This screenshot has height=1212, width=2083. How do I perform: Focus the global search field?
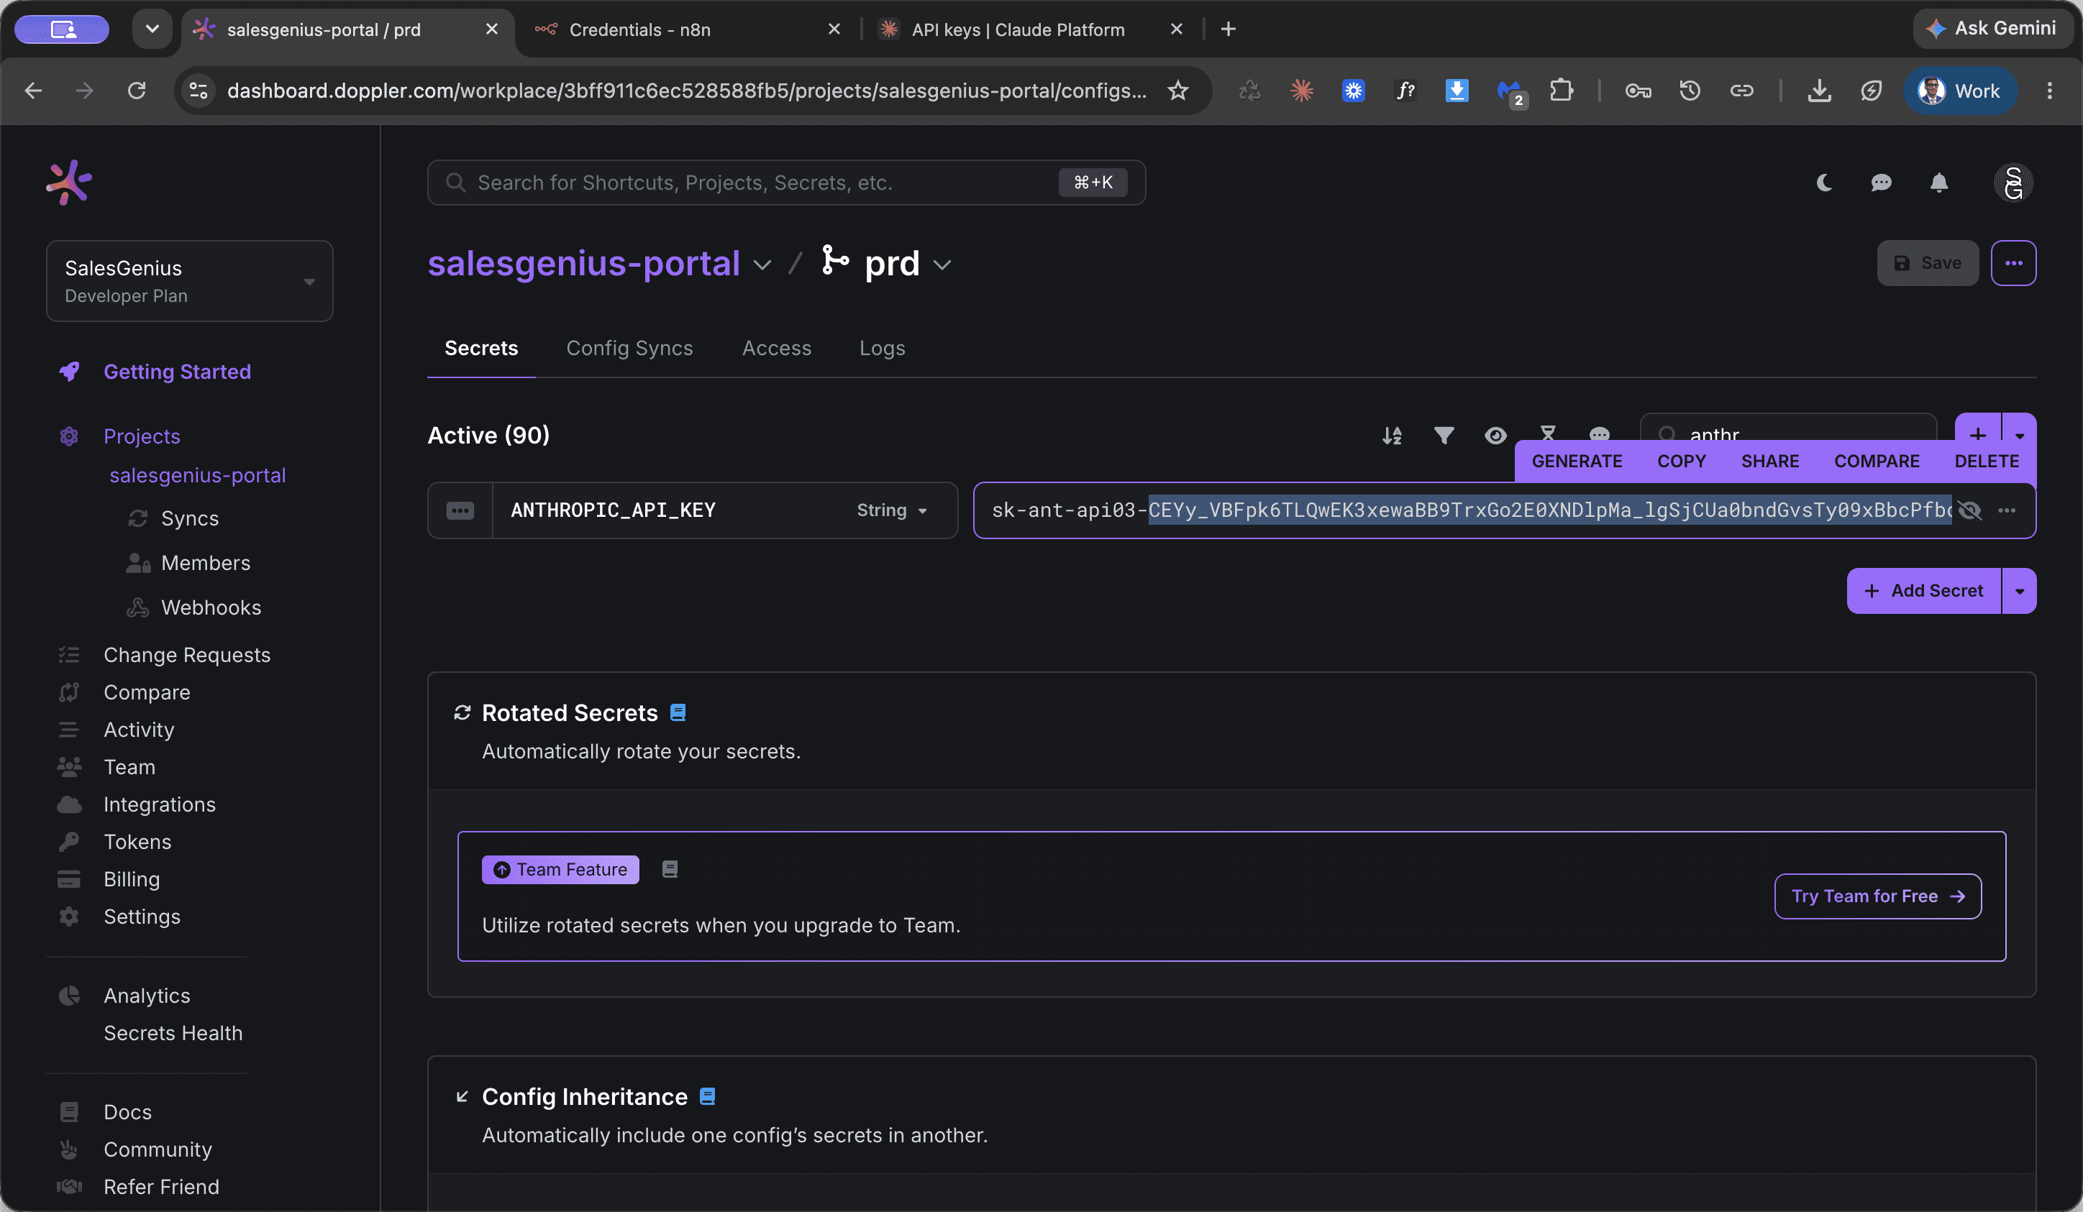point(786,183)
